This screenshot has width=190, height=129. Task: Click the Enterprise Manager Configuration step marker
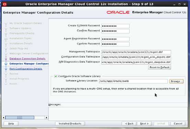click(x=6, y=64)
